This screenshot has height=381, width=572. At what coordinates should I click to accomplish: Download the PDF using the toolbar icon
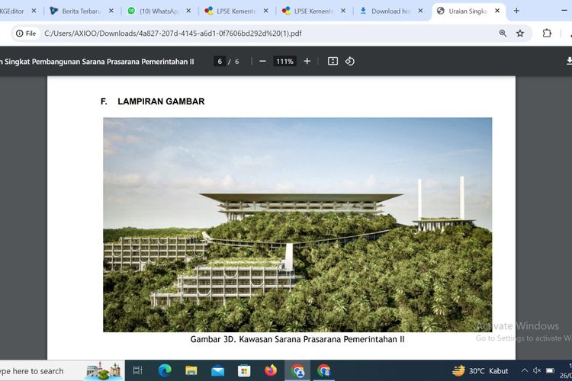[568, 61]
